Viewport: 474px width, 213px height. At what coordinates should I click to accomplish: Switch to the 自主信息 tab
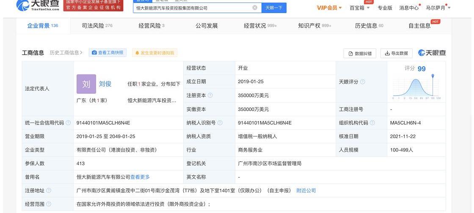click(x=419, y=26)
